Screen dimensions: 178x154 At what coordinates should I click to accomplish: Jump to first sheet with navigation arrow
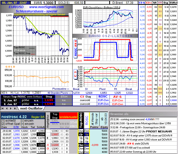2,108
